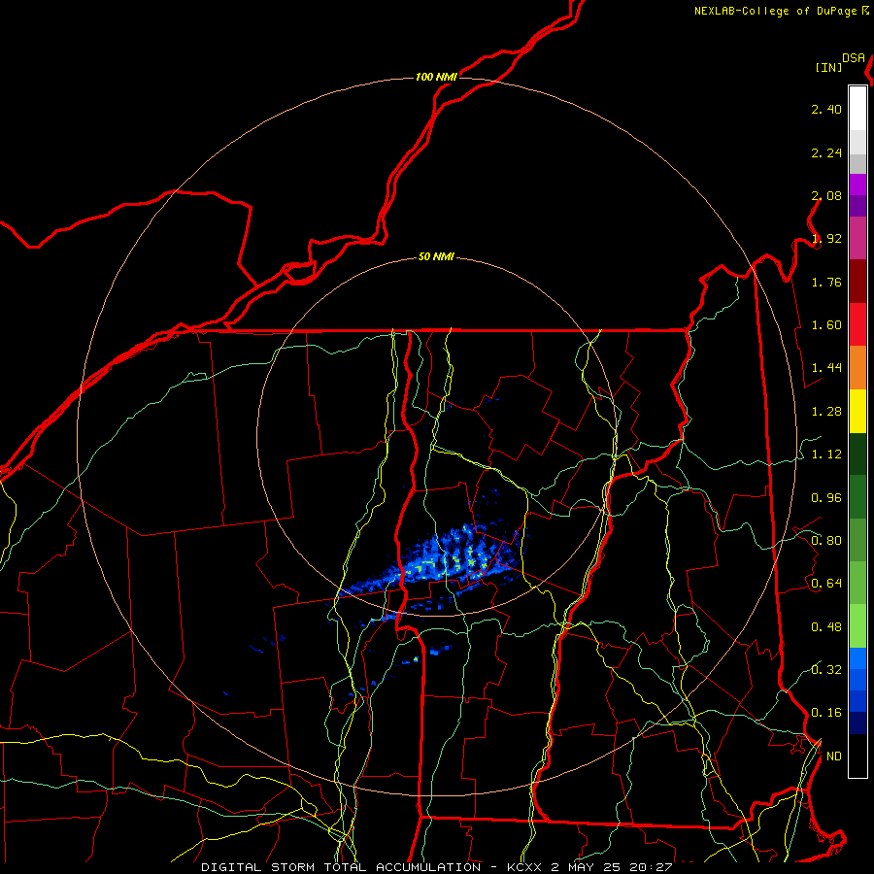Click the 1.44 legend value

pyautogui.click(x=826, y=368)
